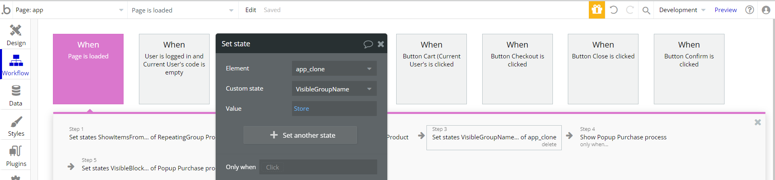Select the User is logged in event
This screenshot has height=180, width=775.
coord(174,69)
